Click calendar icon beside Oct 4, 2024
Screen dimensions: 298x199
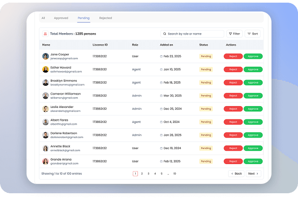click(161, 122)
